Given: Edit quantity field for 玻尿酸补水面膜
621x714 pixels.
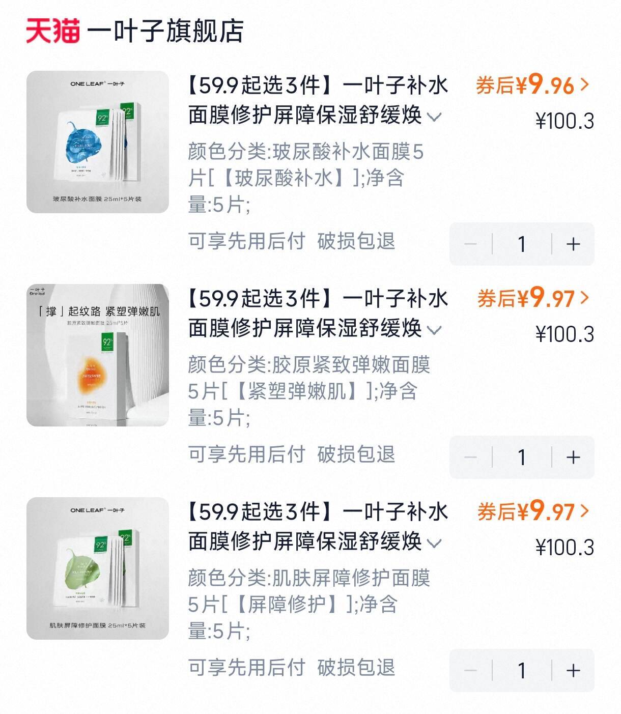Looking at the screenshot, I should pos(522,244).
